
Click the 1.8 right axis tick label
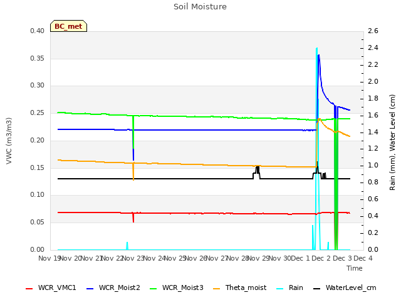click(x=373, y=99)
